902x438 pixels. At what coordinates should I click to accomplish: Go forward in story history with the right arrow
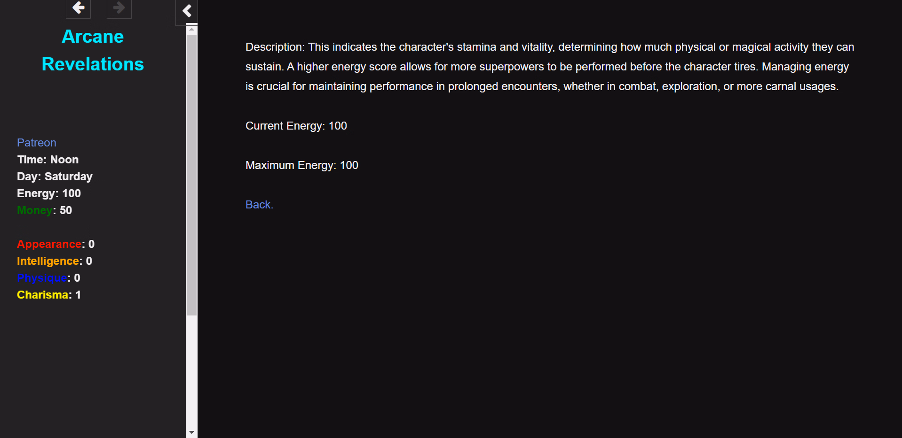pos(119,8)
